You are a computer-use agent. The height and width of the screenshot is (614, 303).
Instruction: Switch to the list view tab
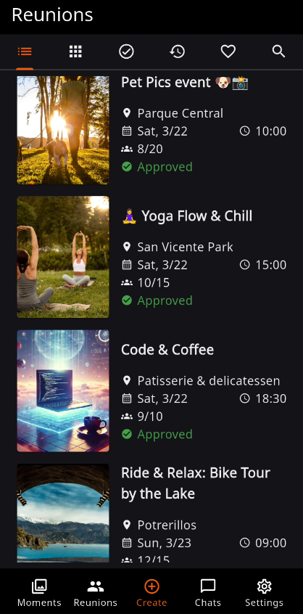[25, 52]
